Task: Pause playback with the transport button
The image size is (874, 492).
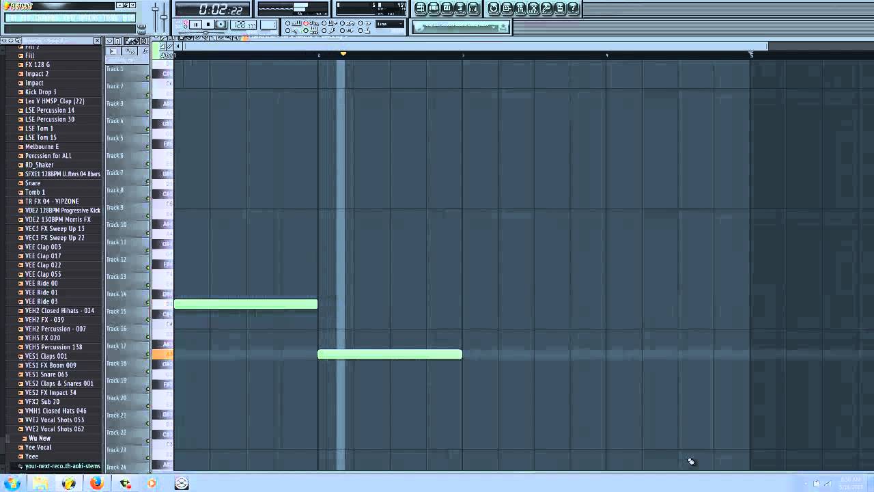Action: click(x=196, y=25)
